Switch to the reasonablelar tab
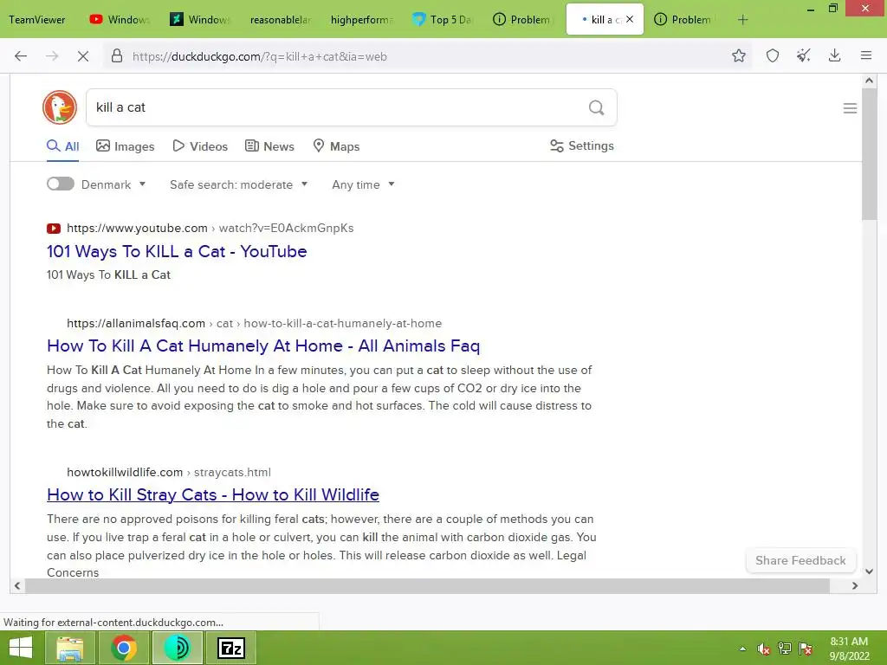The image size is (887, 665). (280, 20)
